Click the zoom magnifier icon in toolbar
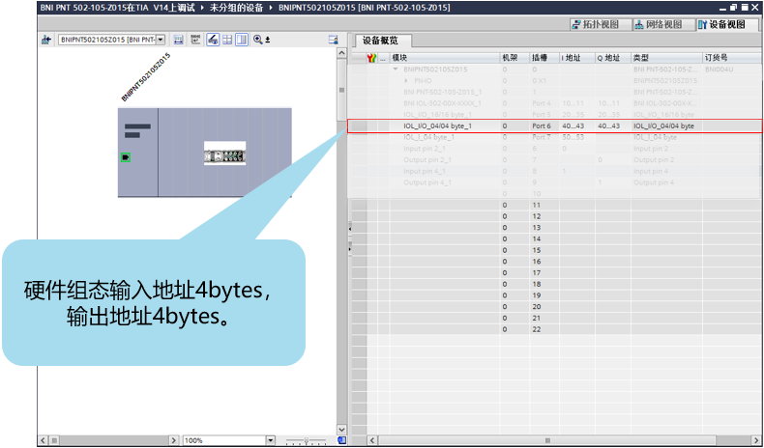Viewport: 764px width, 448px height. [257, 40]
